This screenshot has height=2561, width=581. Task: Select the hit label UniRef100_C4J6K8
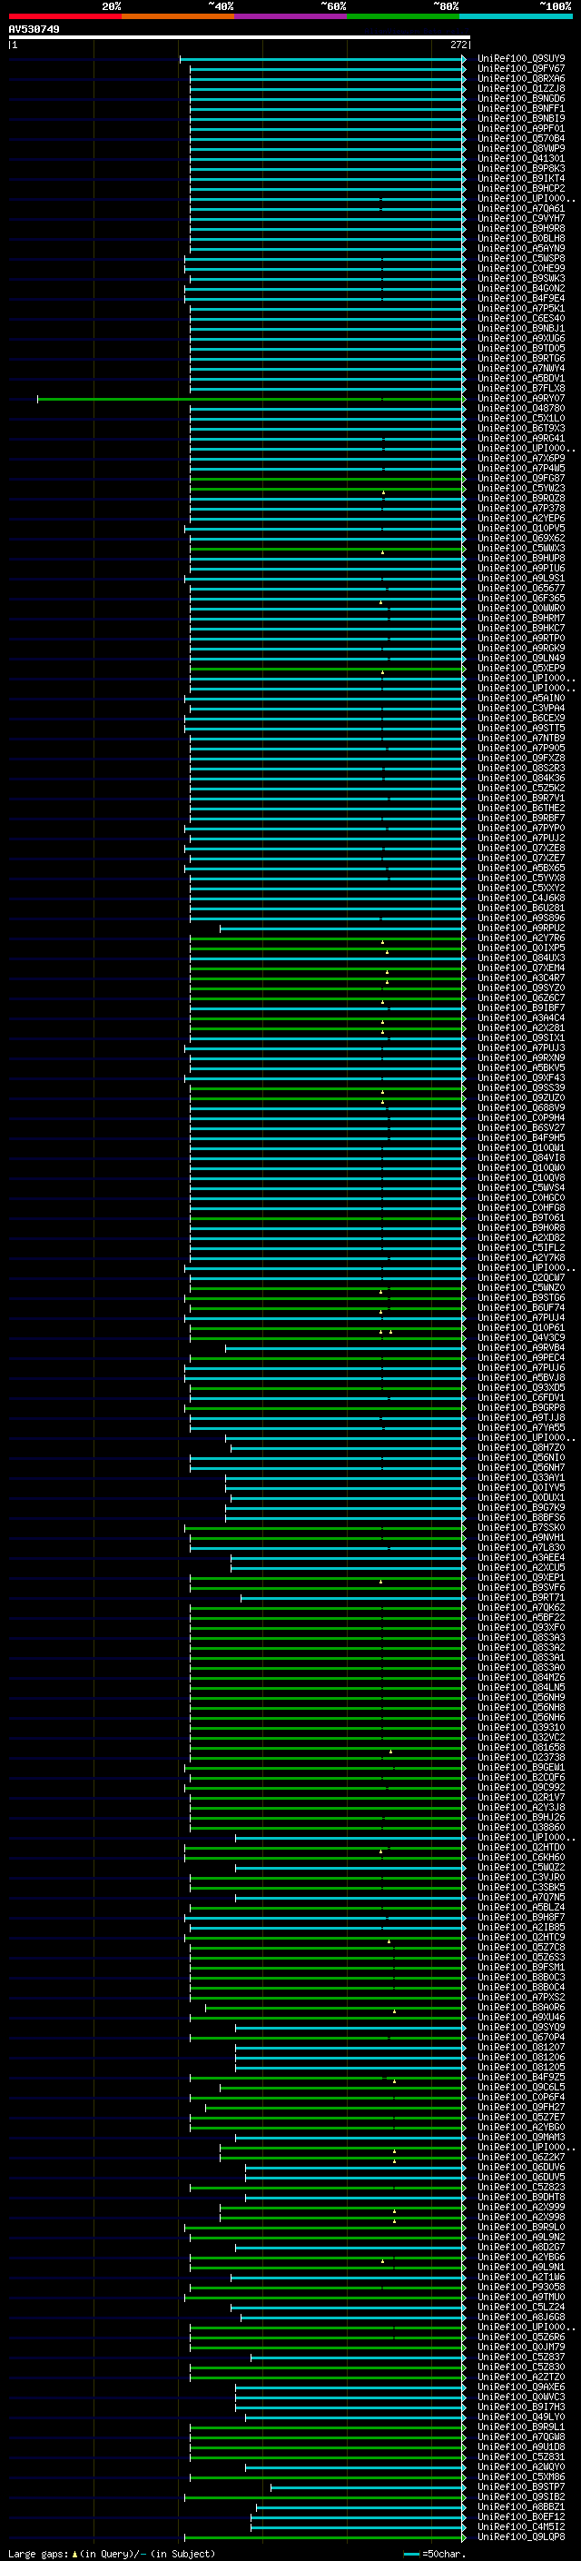(x=521, y=898)
